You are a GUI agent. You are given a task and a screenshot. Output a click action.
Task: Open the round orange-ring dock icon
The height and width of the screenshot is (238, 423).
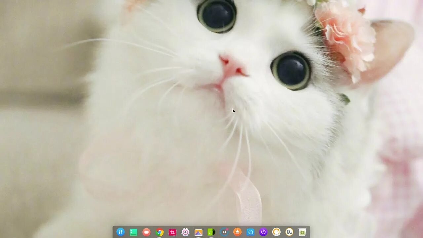pyautogui.click(x=276, y=232)
